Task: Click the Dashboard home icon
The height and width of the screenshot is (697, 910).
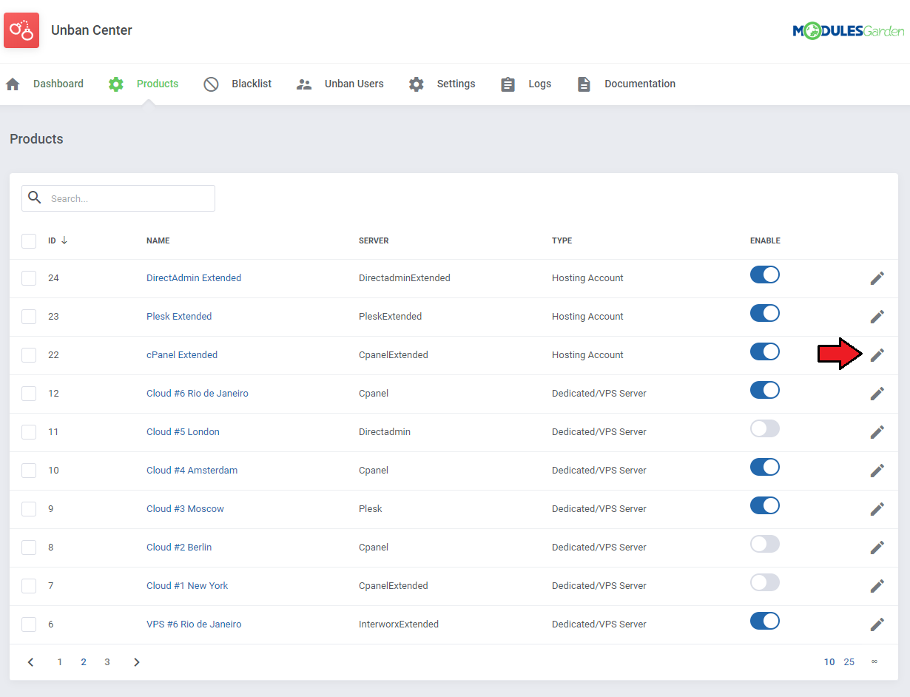Action: [13, 84]
